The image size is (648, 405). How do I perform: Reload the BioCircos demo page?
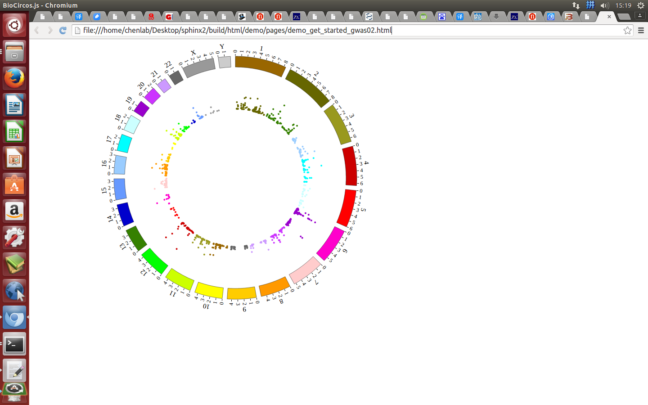63,30
